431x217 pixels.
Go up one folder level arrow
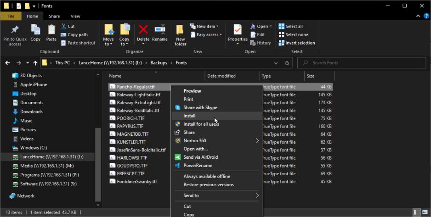(35, 63)
